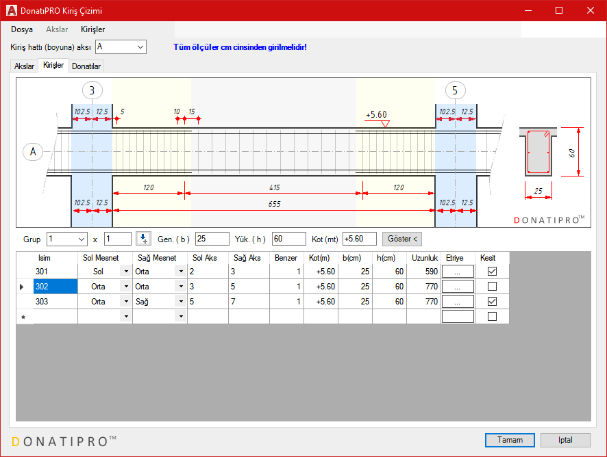Viewport: 607px width, 457px height.
Task: Click the DonatiPRO app icon in the title bar
Action: tap(12, 10)
